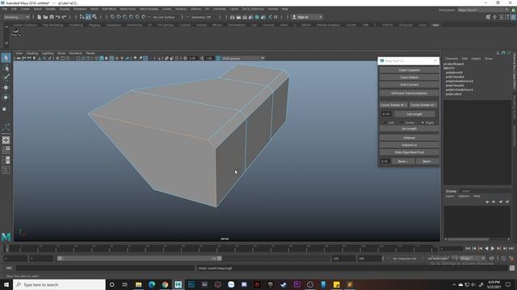Click the Unbevel button
The height and width of the screenshot is (290, 517).
(409, 138)
